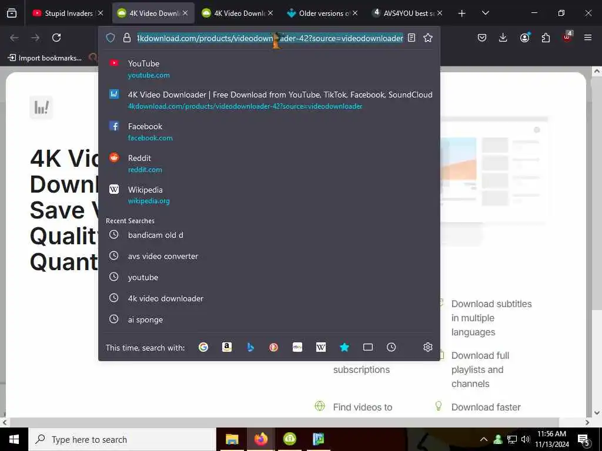
Task: List all tabs dropdown arrow
Action: [485, 13]
